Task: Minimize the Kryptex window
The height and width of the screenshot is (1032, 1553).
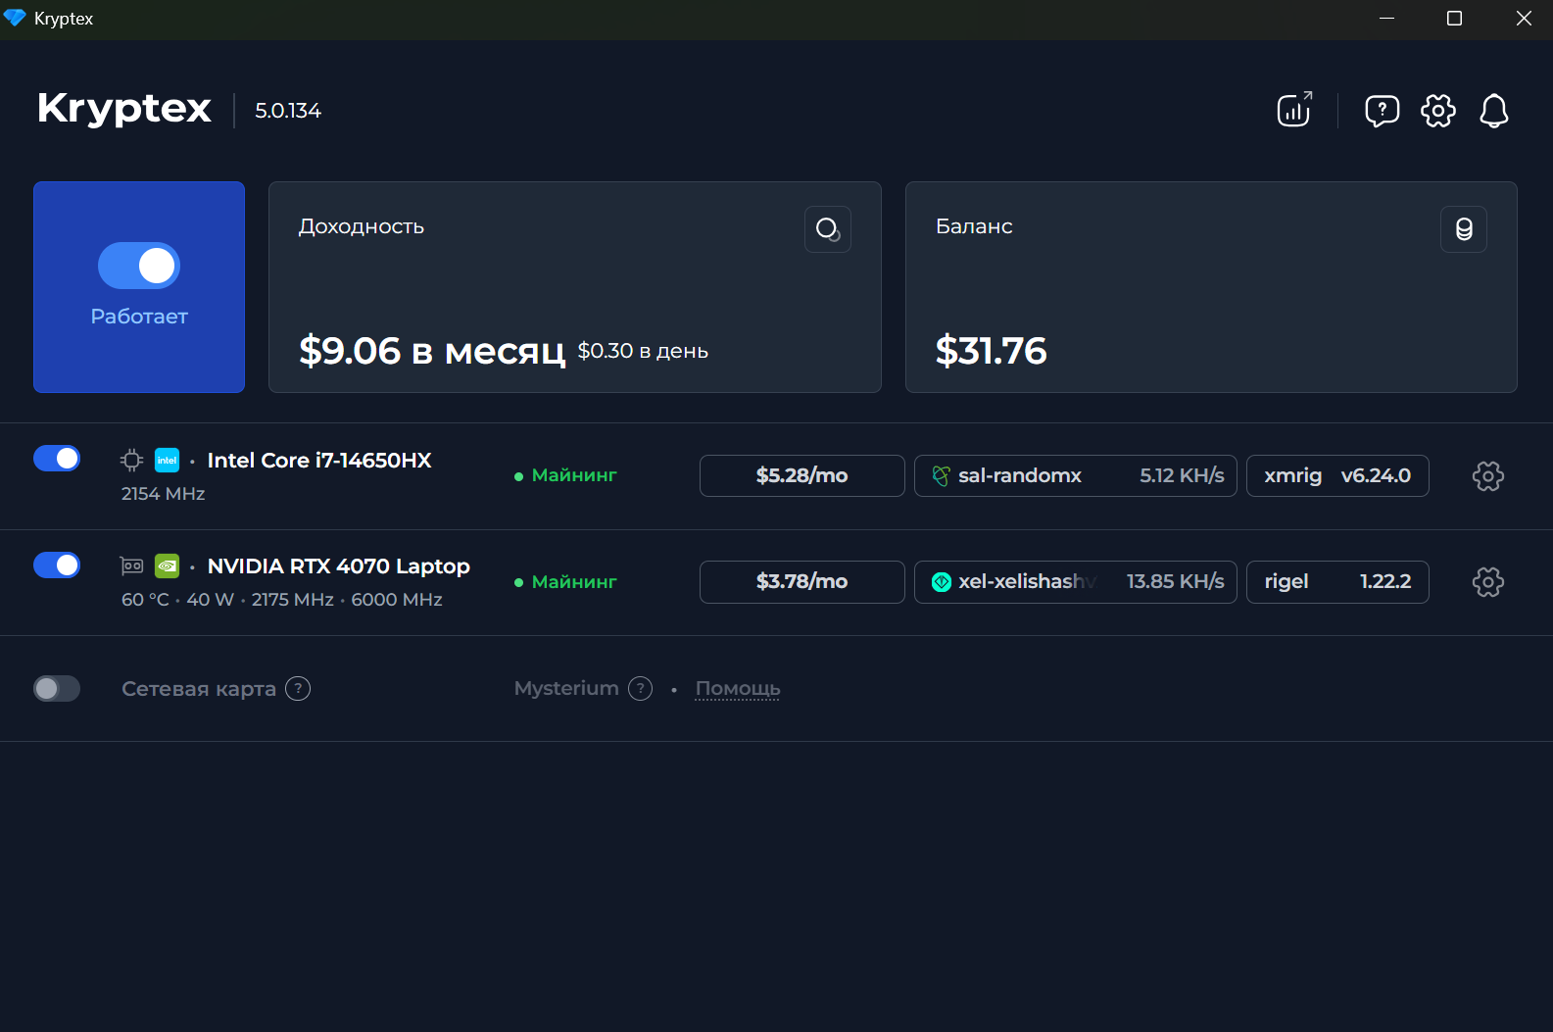Action: (x=1386, y=19)
